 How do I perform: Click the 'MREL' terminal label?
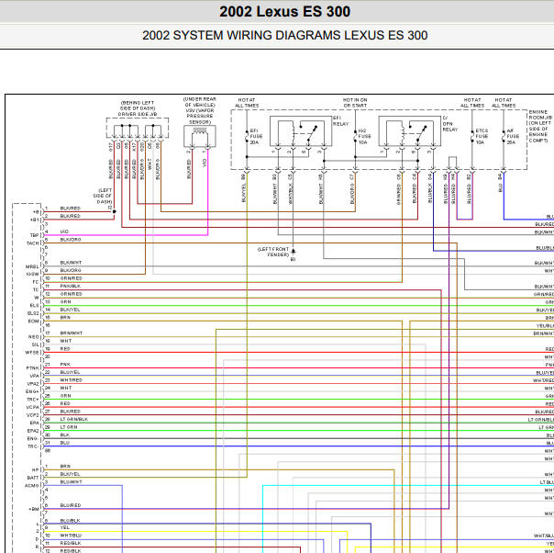coord(32,266)
